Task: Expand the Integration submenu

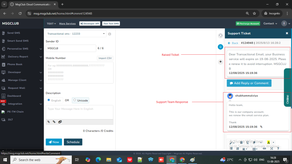Action: (22, 104)
